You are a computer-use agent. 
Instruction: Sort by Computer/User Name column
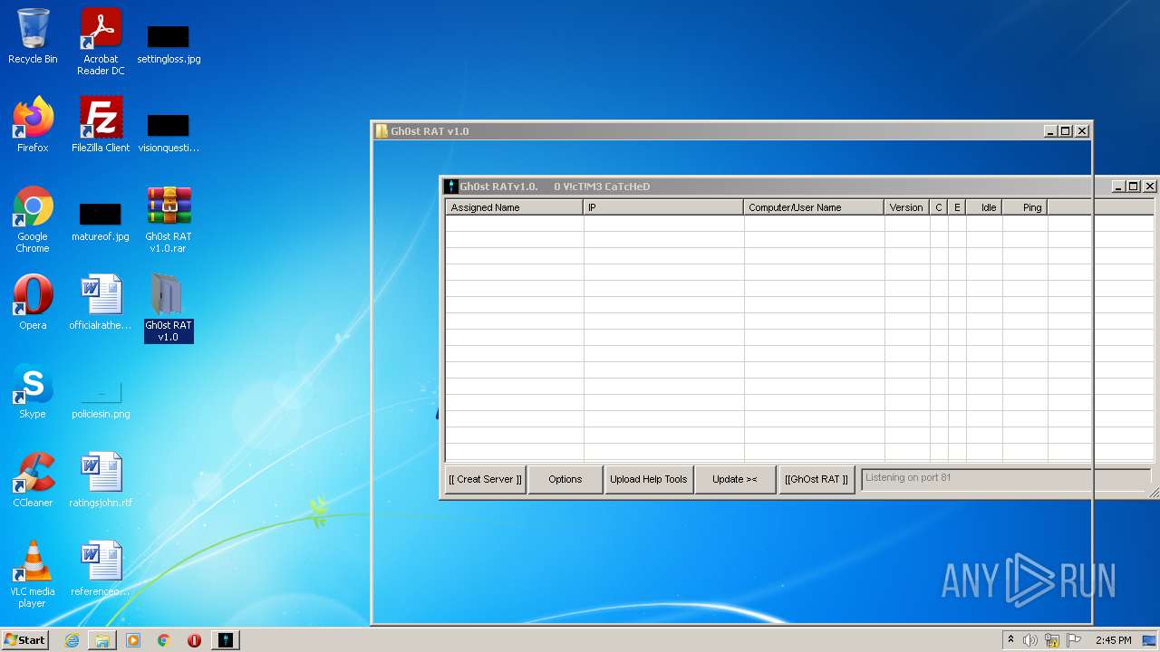(x=814, y=207)
